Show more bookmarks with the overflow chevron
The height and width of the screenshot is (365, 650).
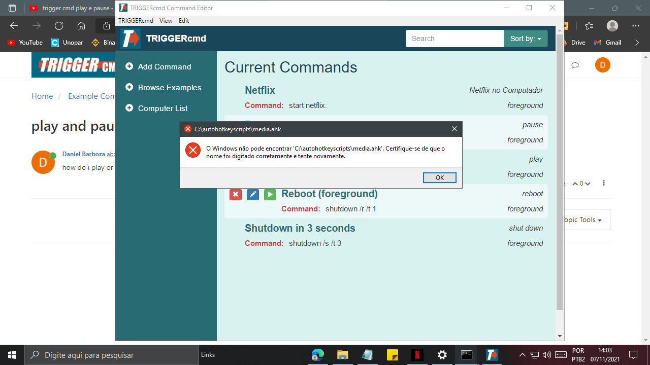click(637, 43)
